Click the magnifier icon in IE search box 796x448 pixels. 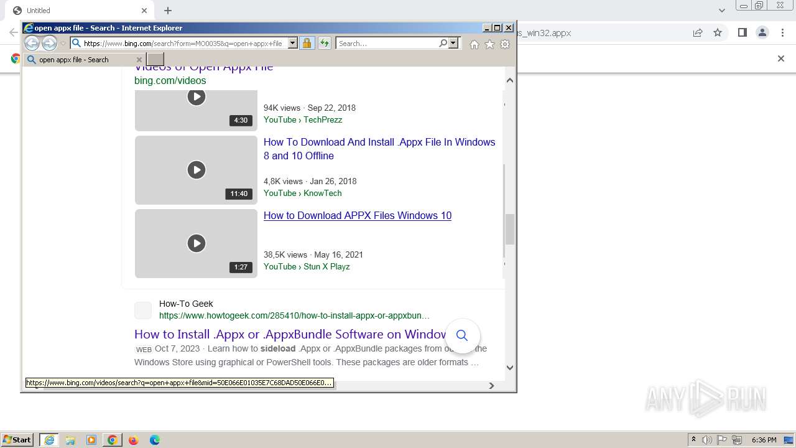pyautogui.click(x=443, y=43)
